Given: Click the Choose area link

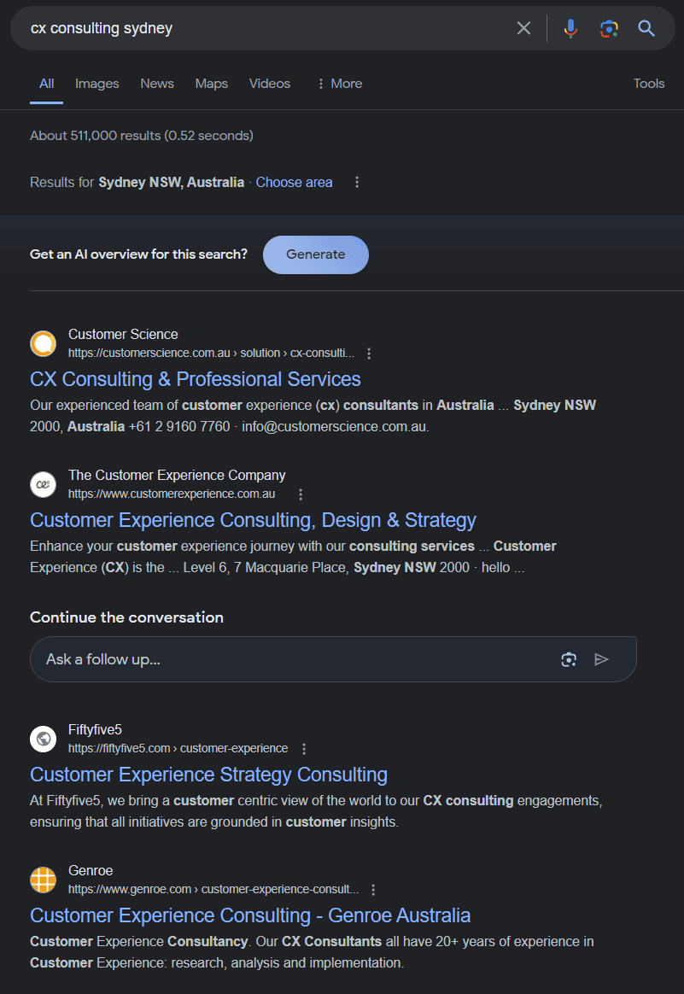Looking at the screenshot, I should coord(294,182).
